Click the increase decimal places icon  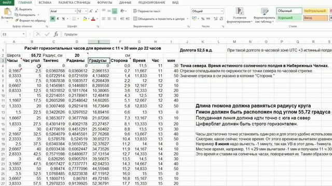216,19
